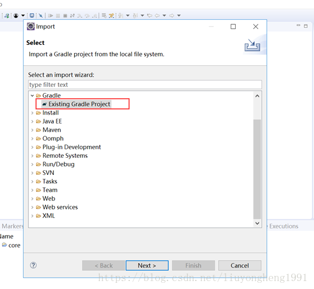Viewport: 314px width, 289px height.
Task: Click the Resume debug toolbar icon
Action: 50,15
